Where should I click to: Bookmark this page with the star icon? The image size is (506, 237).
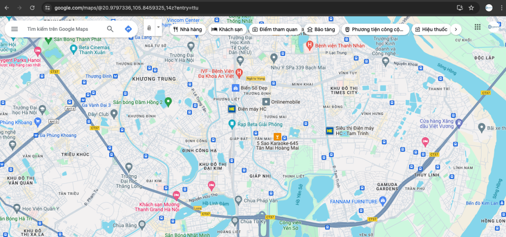pos(471,8)
